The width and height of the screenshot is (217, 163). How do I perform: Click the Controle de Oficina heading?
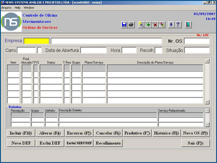point(40,15)
